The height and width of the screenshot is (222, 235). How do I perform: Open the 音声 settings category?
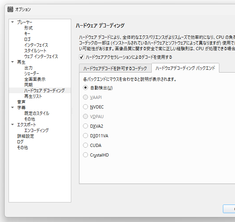[x=21, y=102]
